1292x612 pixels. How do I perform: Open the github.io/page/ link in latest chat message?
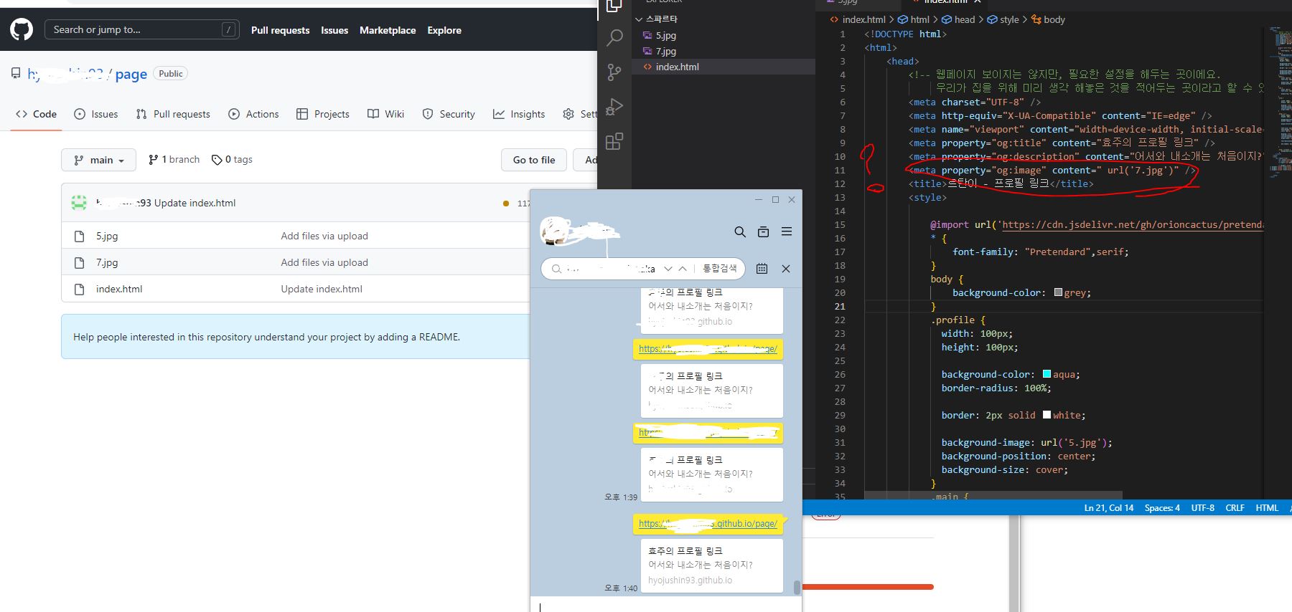pos(708,524)
